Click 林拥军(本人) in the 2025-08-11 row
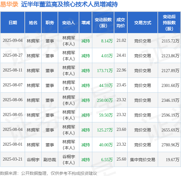This screenshot has width=181, height=176. tap(69, 71)
